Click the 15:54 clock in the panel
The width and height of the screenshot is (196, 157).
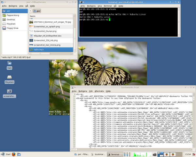pyautogui.click(x=188, y=154)
